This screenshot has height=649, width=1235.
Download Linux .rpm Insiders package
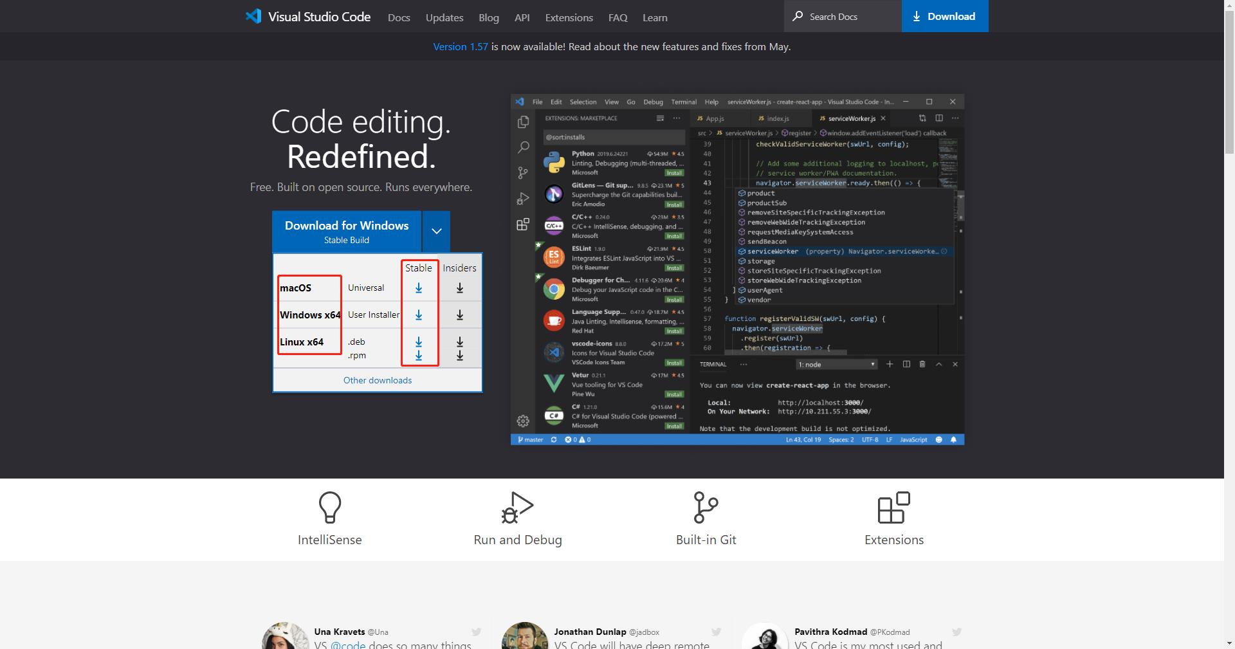coord(460,355)
